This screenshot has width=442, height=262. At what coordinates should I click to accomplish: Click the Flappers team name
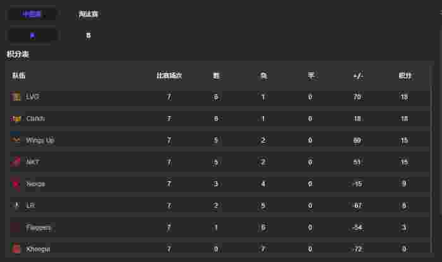click(39, 227)
